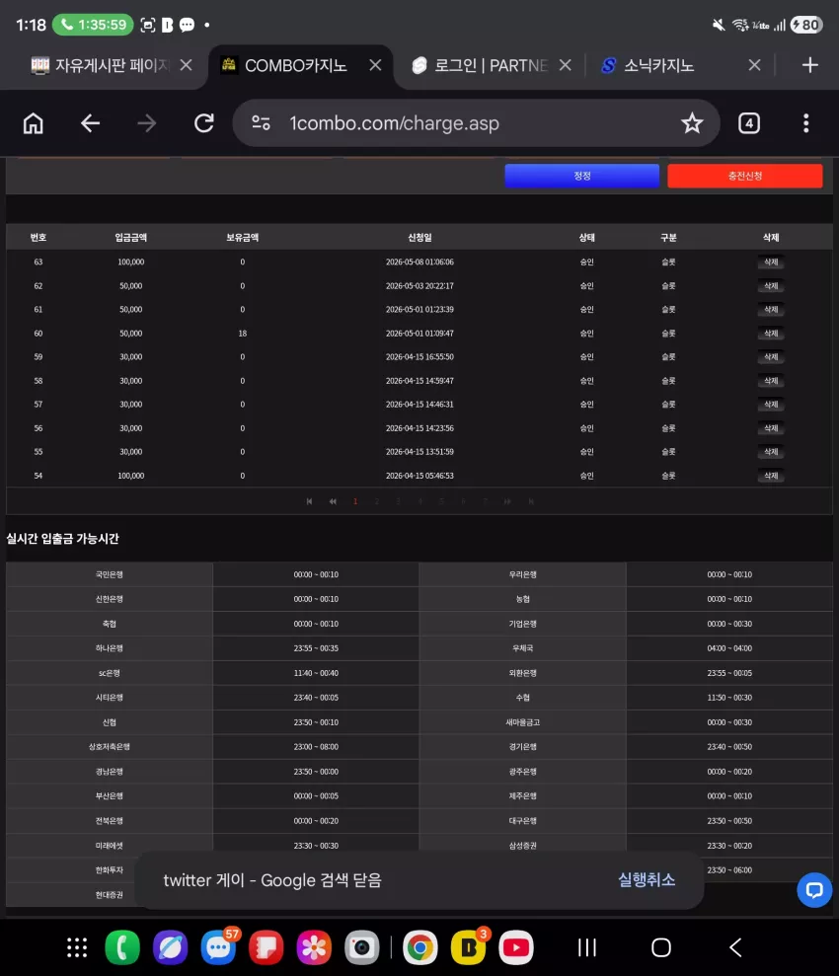Click 우체국 bank name cell
The image size is (839, 976).
(522, 648)
